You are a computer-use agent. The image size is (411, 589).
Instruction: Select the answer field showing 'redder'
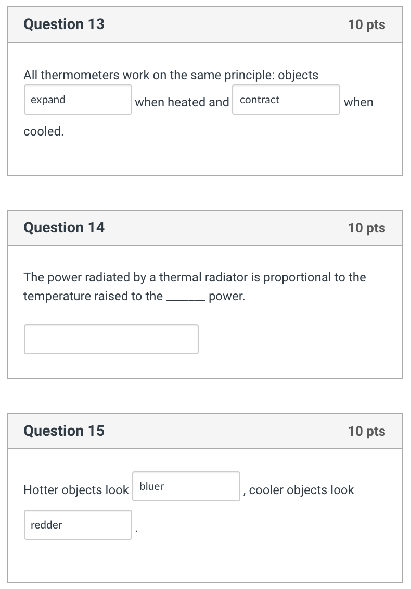78,525
